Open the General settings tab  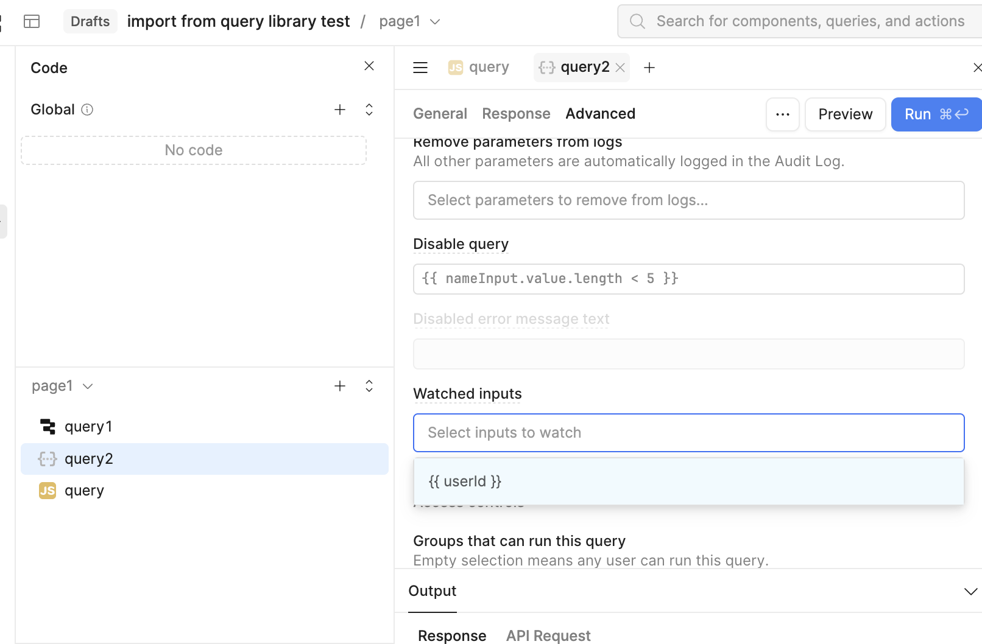point(440,114)
